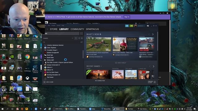Switch to Uplay in the taskbar
This screenshot has height=111, width=198.
94,109
